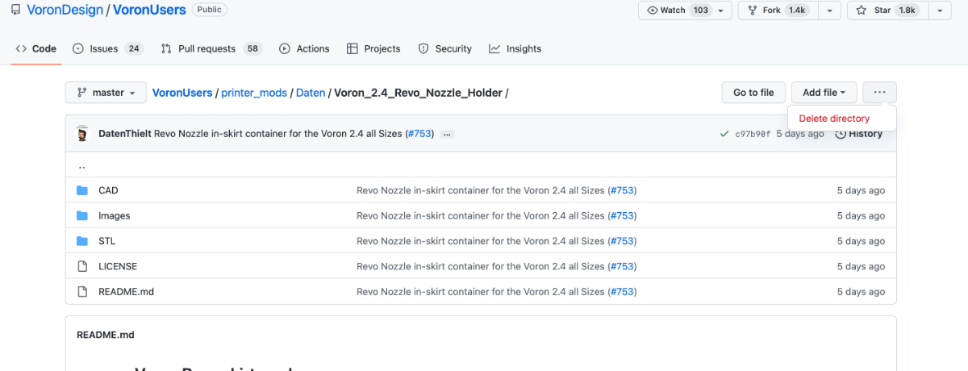Star the VoronUsers repository
Image resolution: width=968 pixels, height=371 pixels.
[x=888, y=10]
